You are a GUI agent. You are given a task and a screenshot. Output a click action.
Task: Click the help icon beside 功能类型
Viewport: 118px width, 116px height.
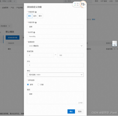click(x=36, y=12)
